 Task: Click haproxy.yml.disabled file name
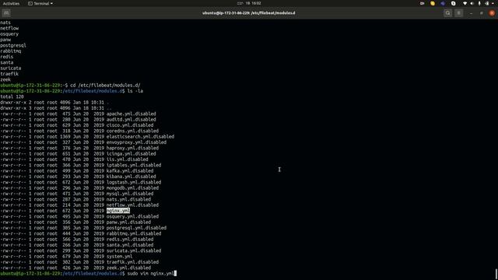click(x=132, y=148)
